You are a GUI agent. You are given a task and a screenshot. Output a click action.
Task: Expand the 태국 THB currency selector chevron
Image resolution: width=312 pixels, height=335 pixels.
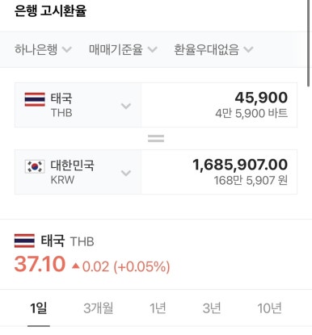(126, 106)
